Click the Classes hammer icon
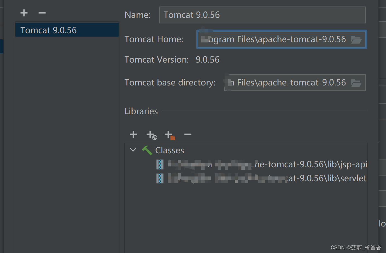The width and height of the screenshot is (386, 253). [x=147, y=150]
